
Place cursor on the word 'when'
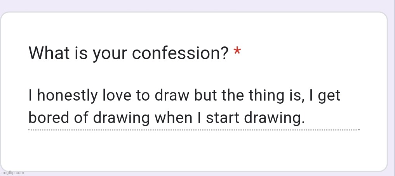[x=174, y=117]
